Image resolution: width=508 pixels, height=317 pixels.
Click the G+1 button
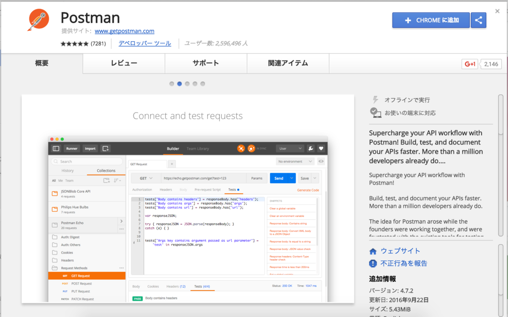[x=469, y=64]
